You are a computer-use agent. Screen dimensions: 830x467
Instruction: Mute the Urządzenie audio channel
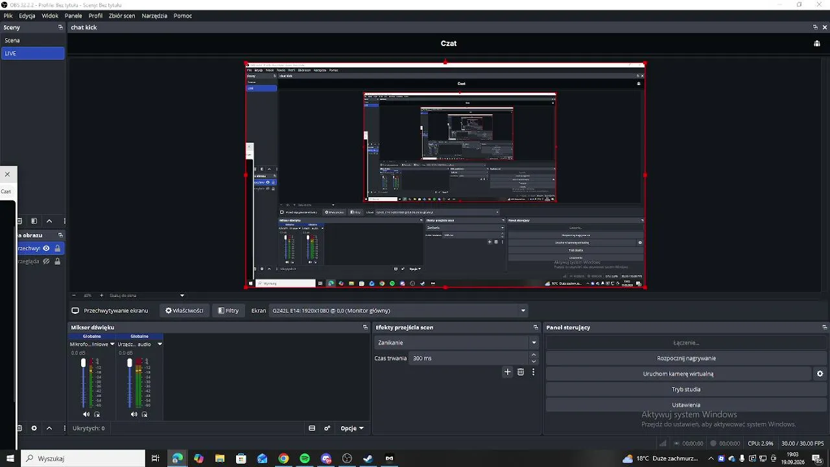(x=134, y=414)
